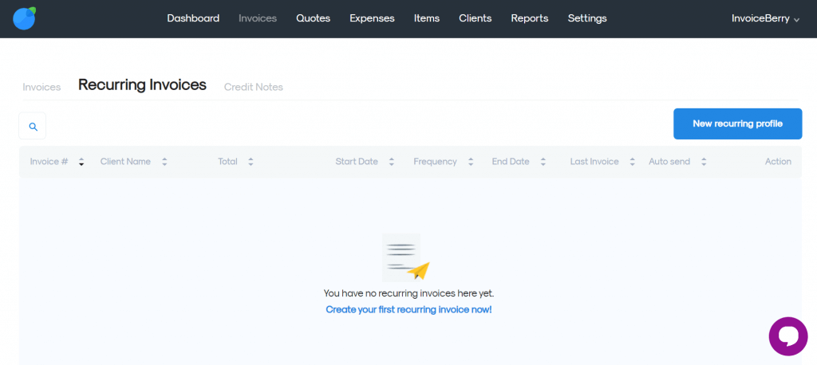Click the Auto send column header
817x365 pixels.
(669, 162)
